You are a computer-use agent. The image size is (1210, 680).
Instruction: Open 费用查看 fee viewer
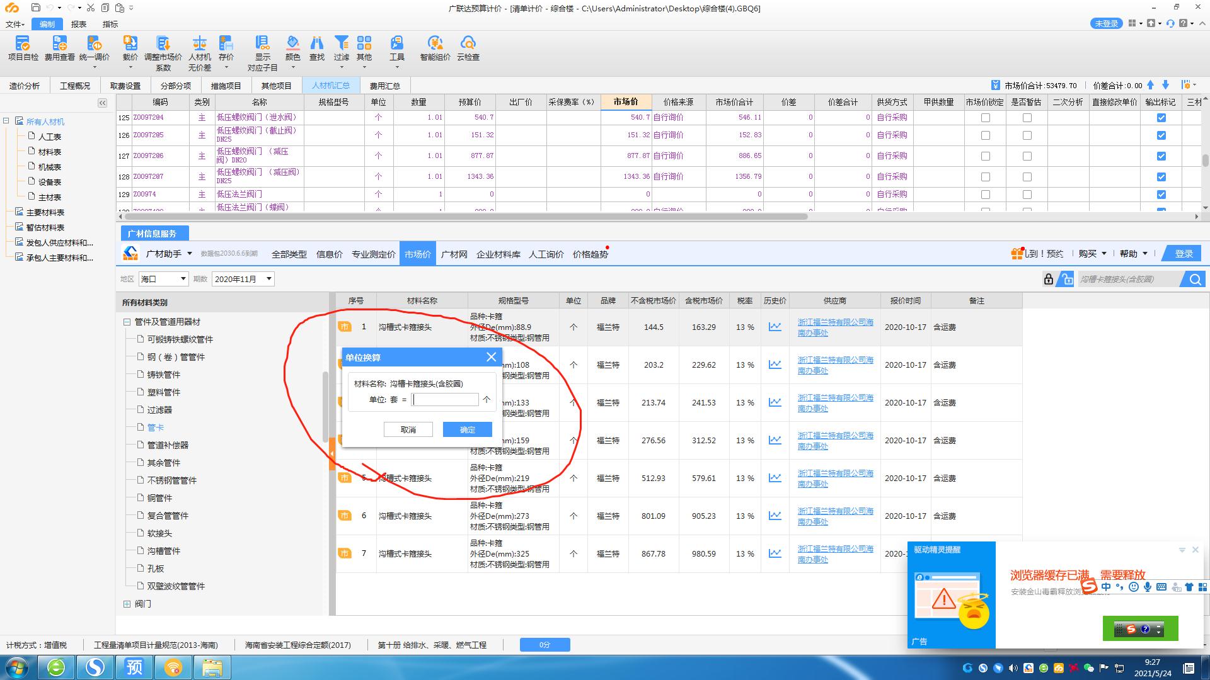pyautogui.click(x=60, y=48)
